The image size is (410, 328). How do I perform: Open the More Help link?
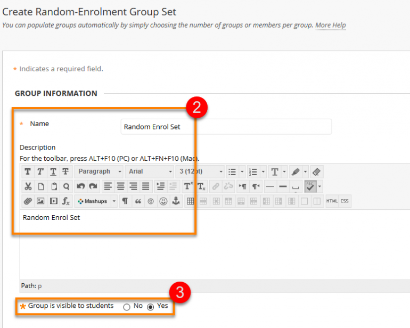(331, 26)
